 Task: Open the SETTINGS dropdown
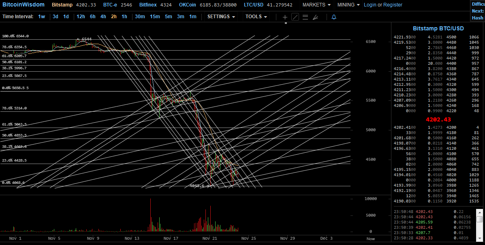click(x=221, y=17)
